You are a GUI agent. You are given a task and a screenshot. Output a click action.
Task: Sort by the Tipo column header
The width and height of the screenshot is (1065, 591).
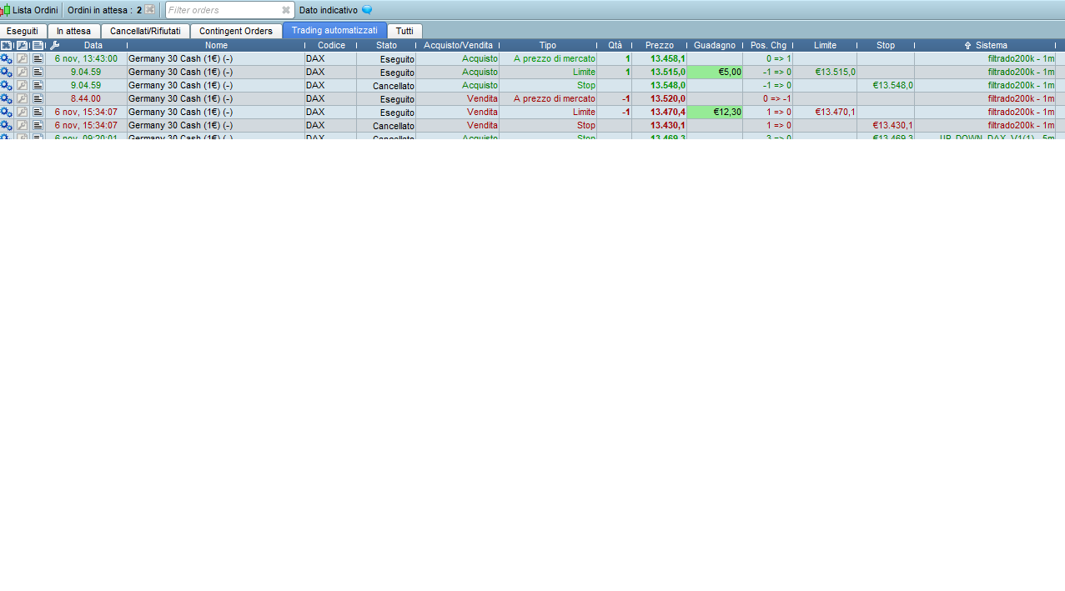548,46
